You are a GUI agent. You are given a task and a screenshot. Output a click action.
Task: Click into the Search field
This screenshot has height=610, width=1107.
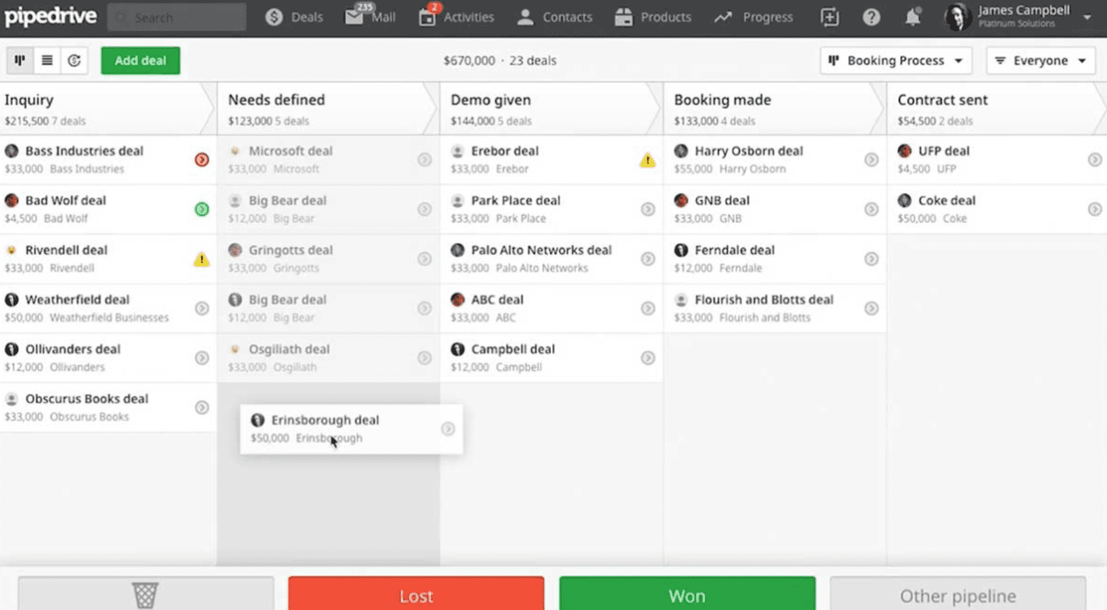[x=177, y=17]
